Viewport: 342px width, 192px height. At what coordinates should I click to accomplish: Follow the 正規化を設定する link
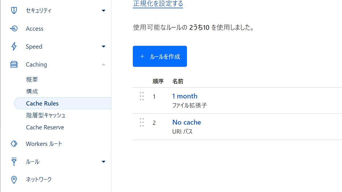click(x=158, y=4)
